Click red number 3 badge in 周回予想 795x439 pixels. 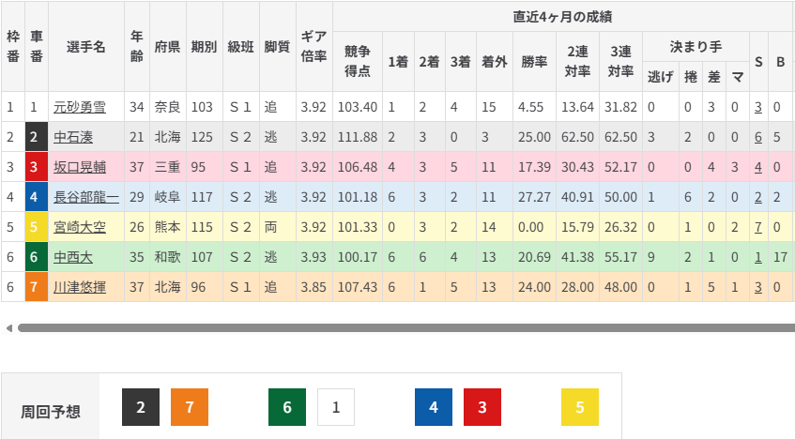tap(482, 407)
